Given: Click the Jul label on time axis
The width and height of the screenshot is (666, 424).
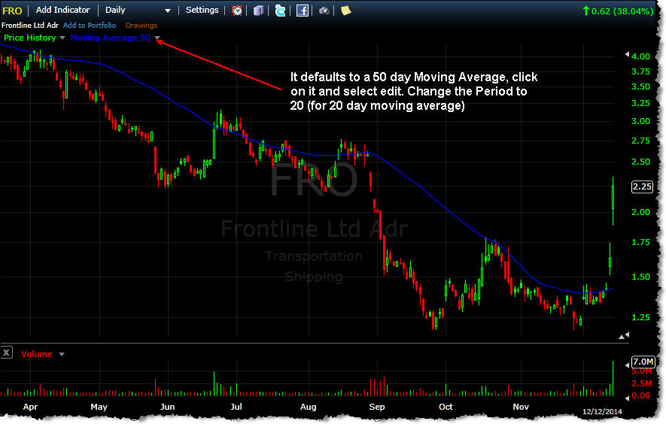Looking at the screenshot, I should coord(236,407).
